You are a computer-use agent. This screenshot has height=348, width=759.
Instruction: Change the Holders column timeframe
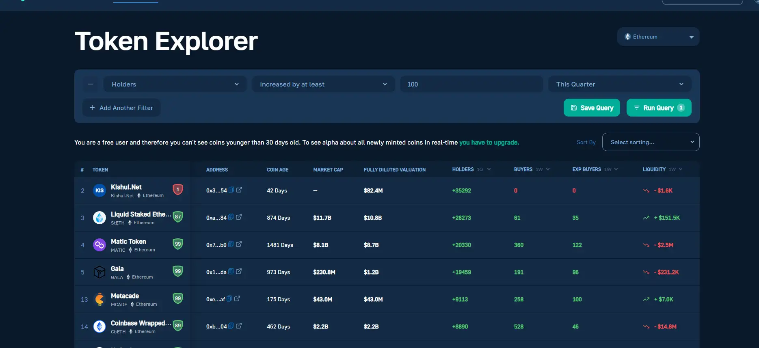click(x=484, y=169)
